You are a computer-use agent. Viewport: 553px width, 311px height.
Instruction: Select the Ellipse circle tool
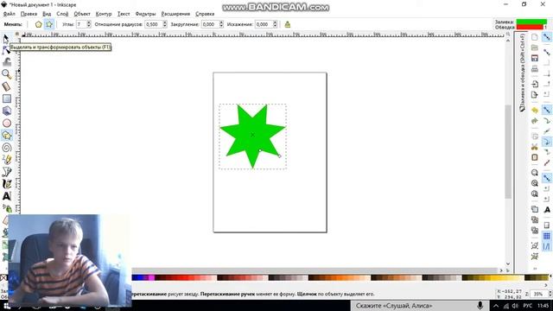click(7, 123)
